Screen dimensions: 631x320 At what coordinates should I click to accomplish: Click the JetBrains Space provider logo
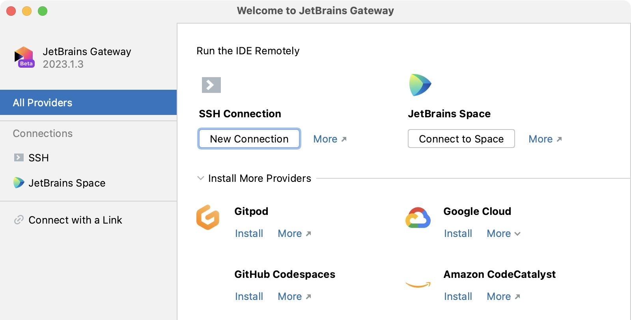click(420, 85)
